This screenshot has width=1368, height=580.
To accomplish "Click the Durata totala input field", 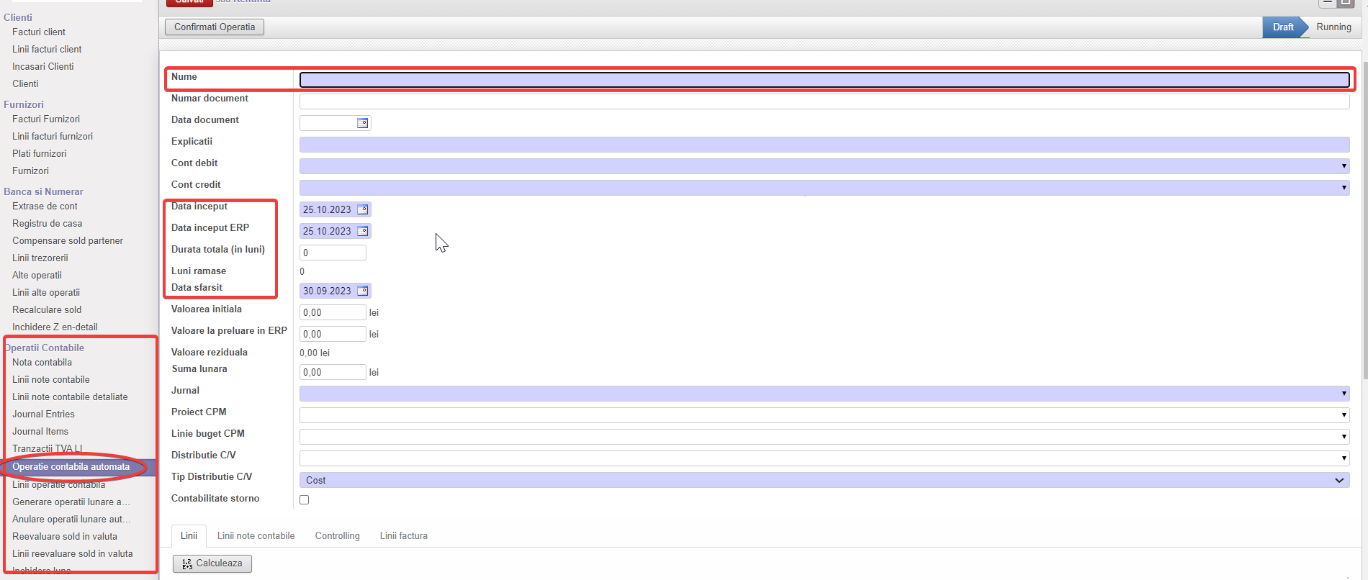I will pyautogui.click(x=333, y=253).
